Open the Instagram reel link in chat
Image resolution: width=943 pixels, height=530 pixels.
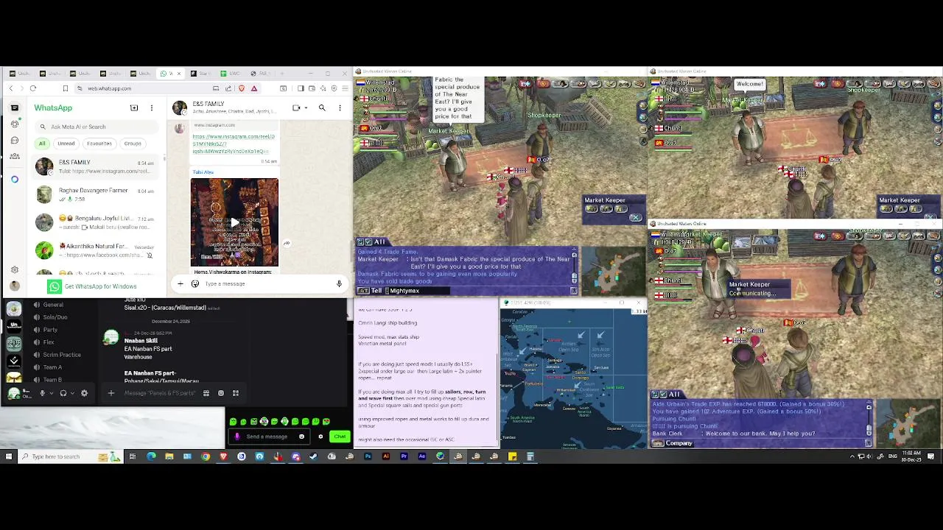(234, 144)
